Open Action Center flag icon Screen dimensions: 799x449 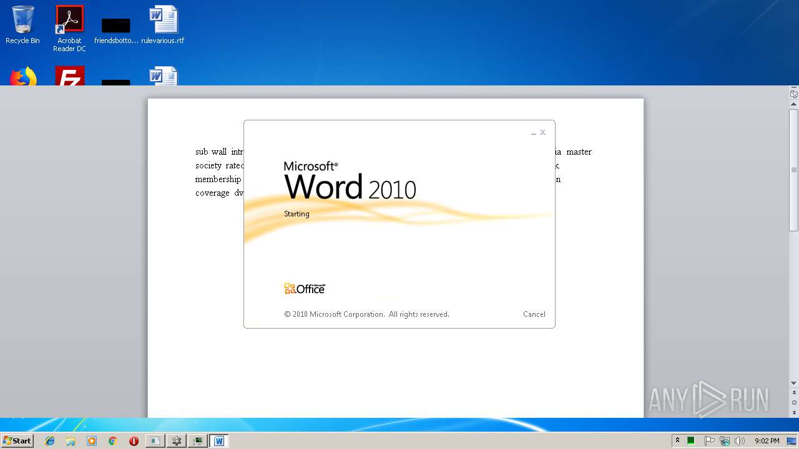click(x=710, y=441)
